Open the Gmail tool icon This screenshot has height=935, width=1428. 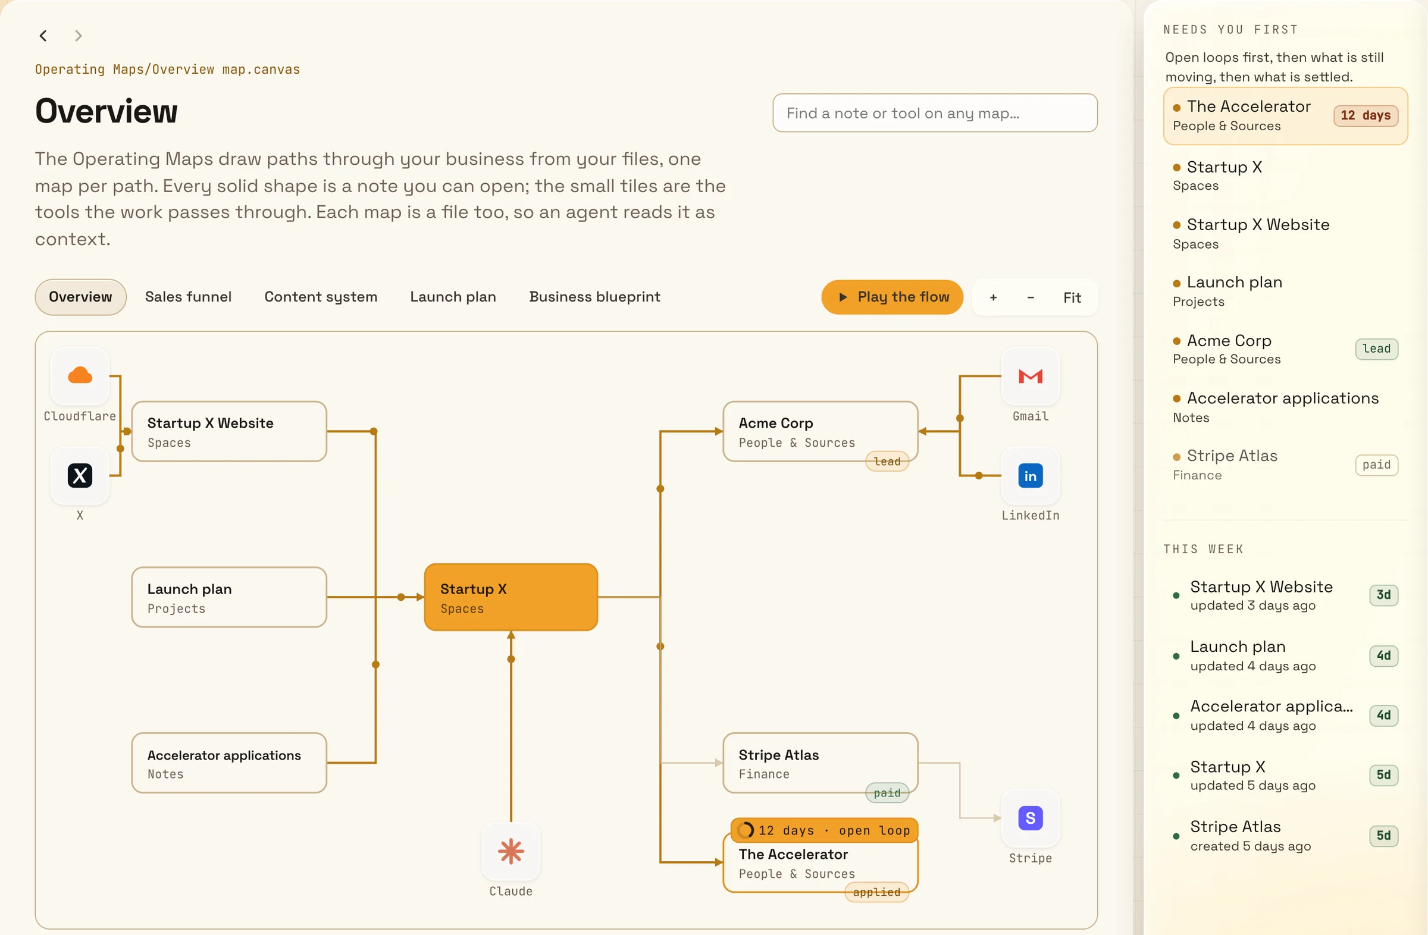point(1030,376)
